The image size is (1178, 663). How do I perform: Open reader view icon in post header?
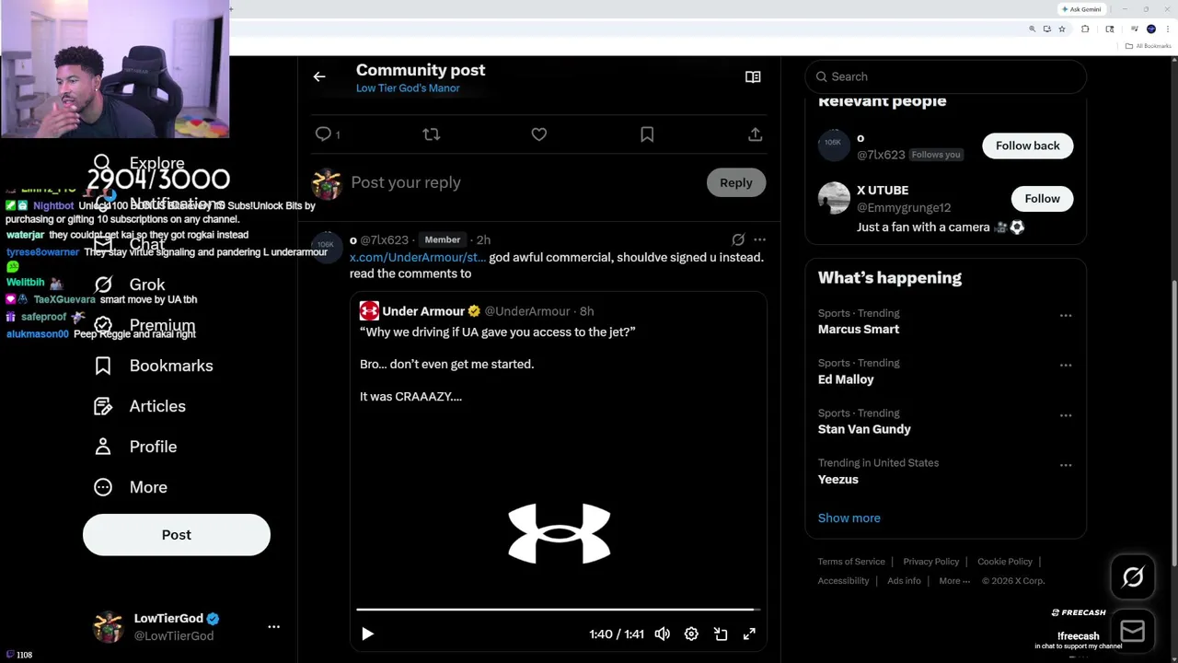point(753,77)
